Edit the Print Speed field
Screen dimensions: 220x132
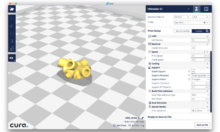200,56
